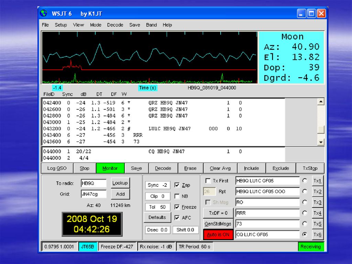
Task: Toggle the green Monitor button
Action: tap(110, 168)
